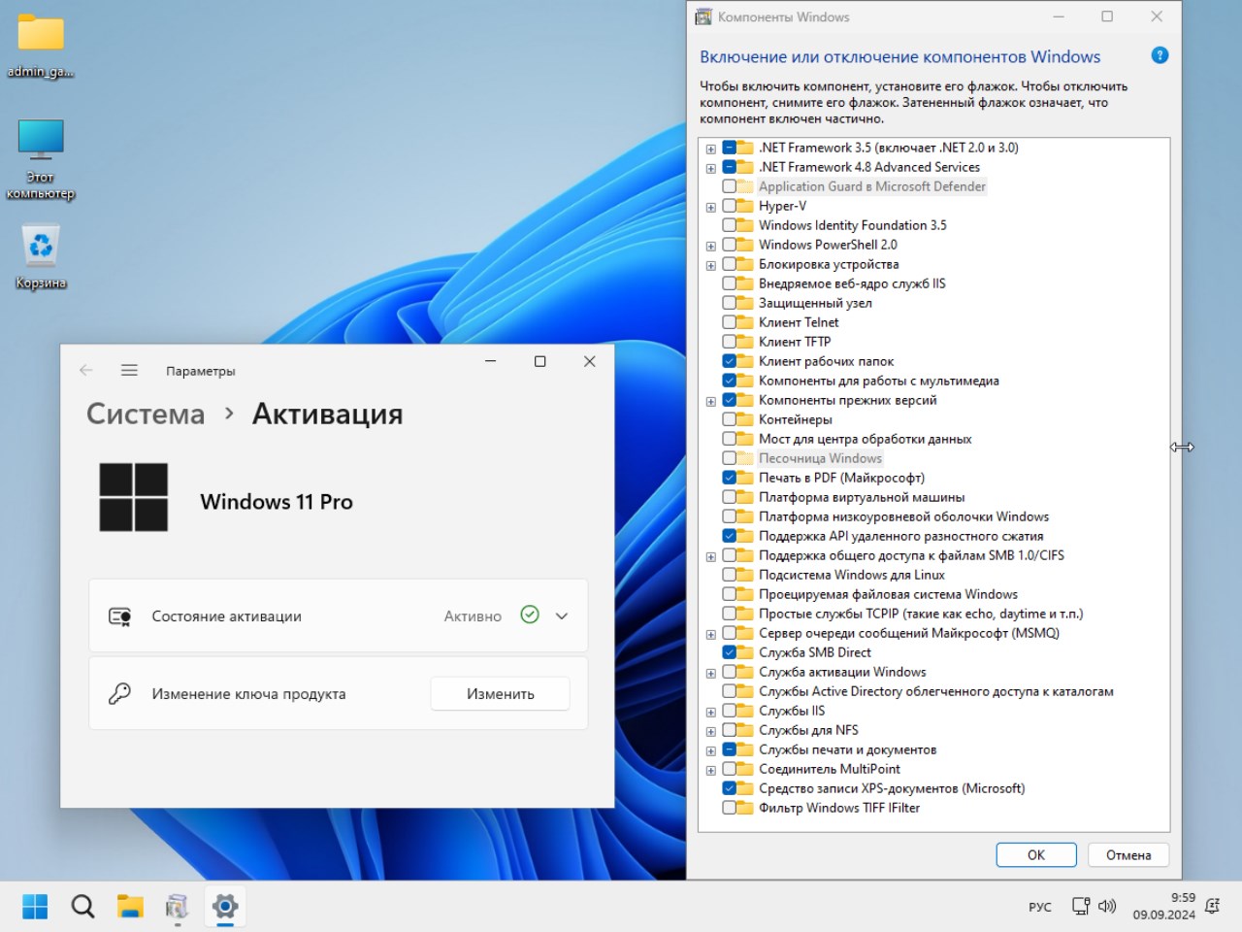Click the green activation checkmark icon

tap(530, 615)
